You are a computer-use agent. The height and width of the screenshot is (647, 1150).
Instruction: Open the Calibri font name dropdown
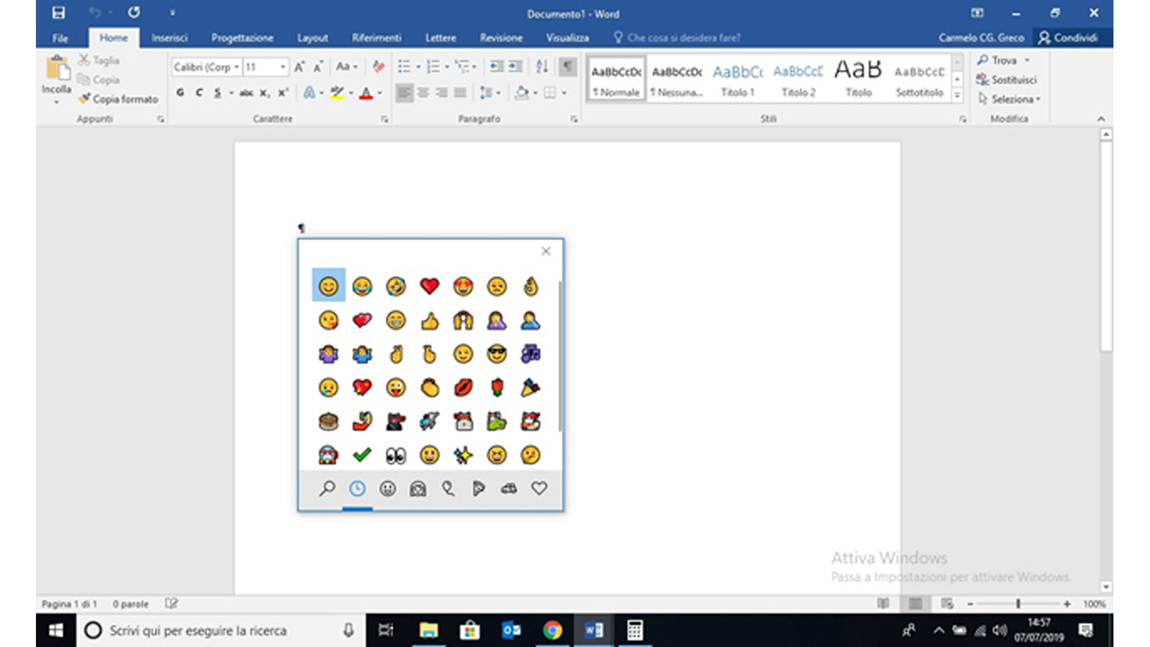[x=237, y=67]
